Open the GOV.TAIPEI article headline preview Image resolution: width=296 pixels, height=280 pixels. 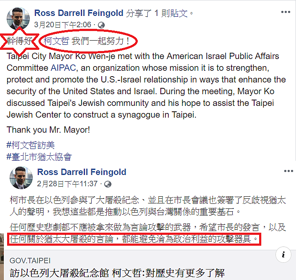pyautogui.click(x=117, y=273)
